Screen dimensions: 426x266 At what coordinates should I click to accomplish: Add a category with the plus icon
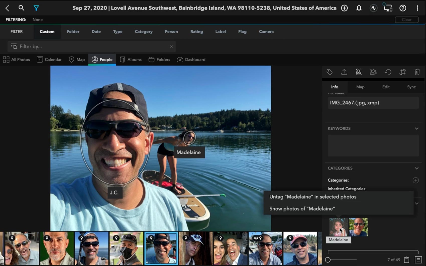point(415,180)
